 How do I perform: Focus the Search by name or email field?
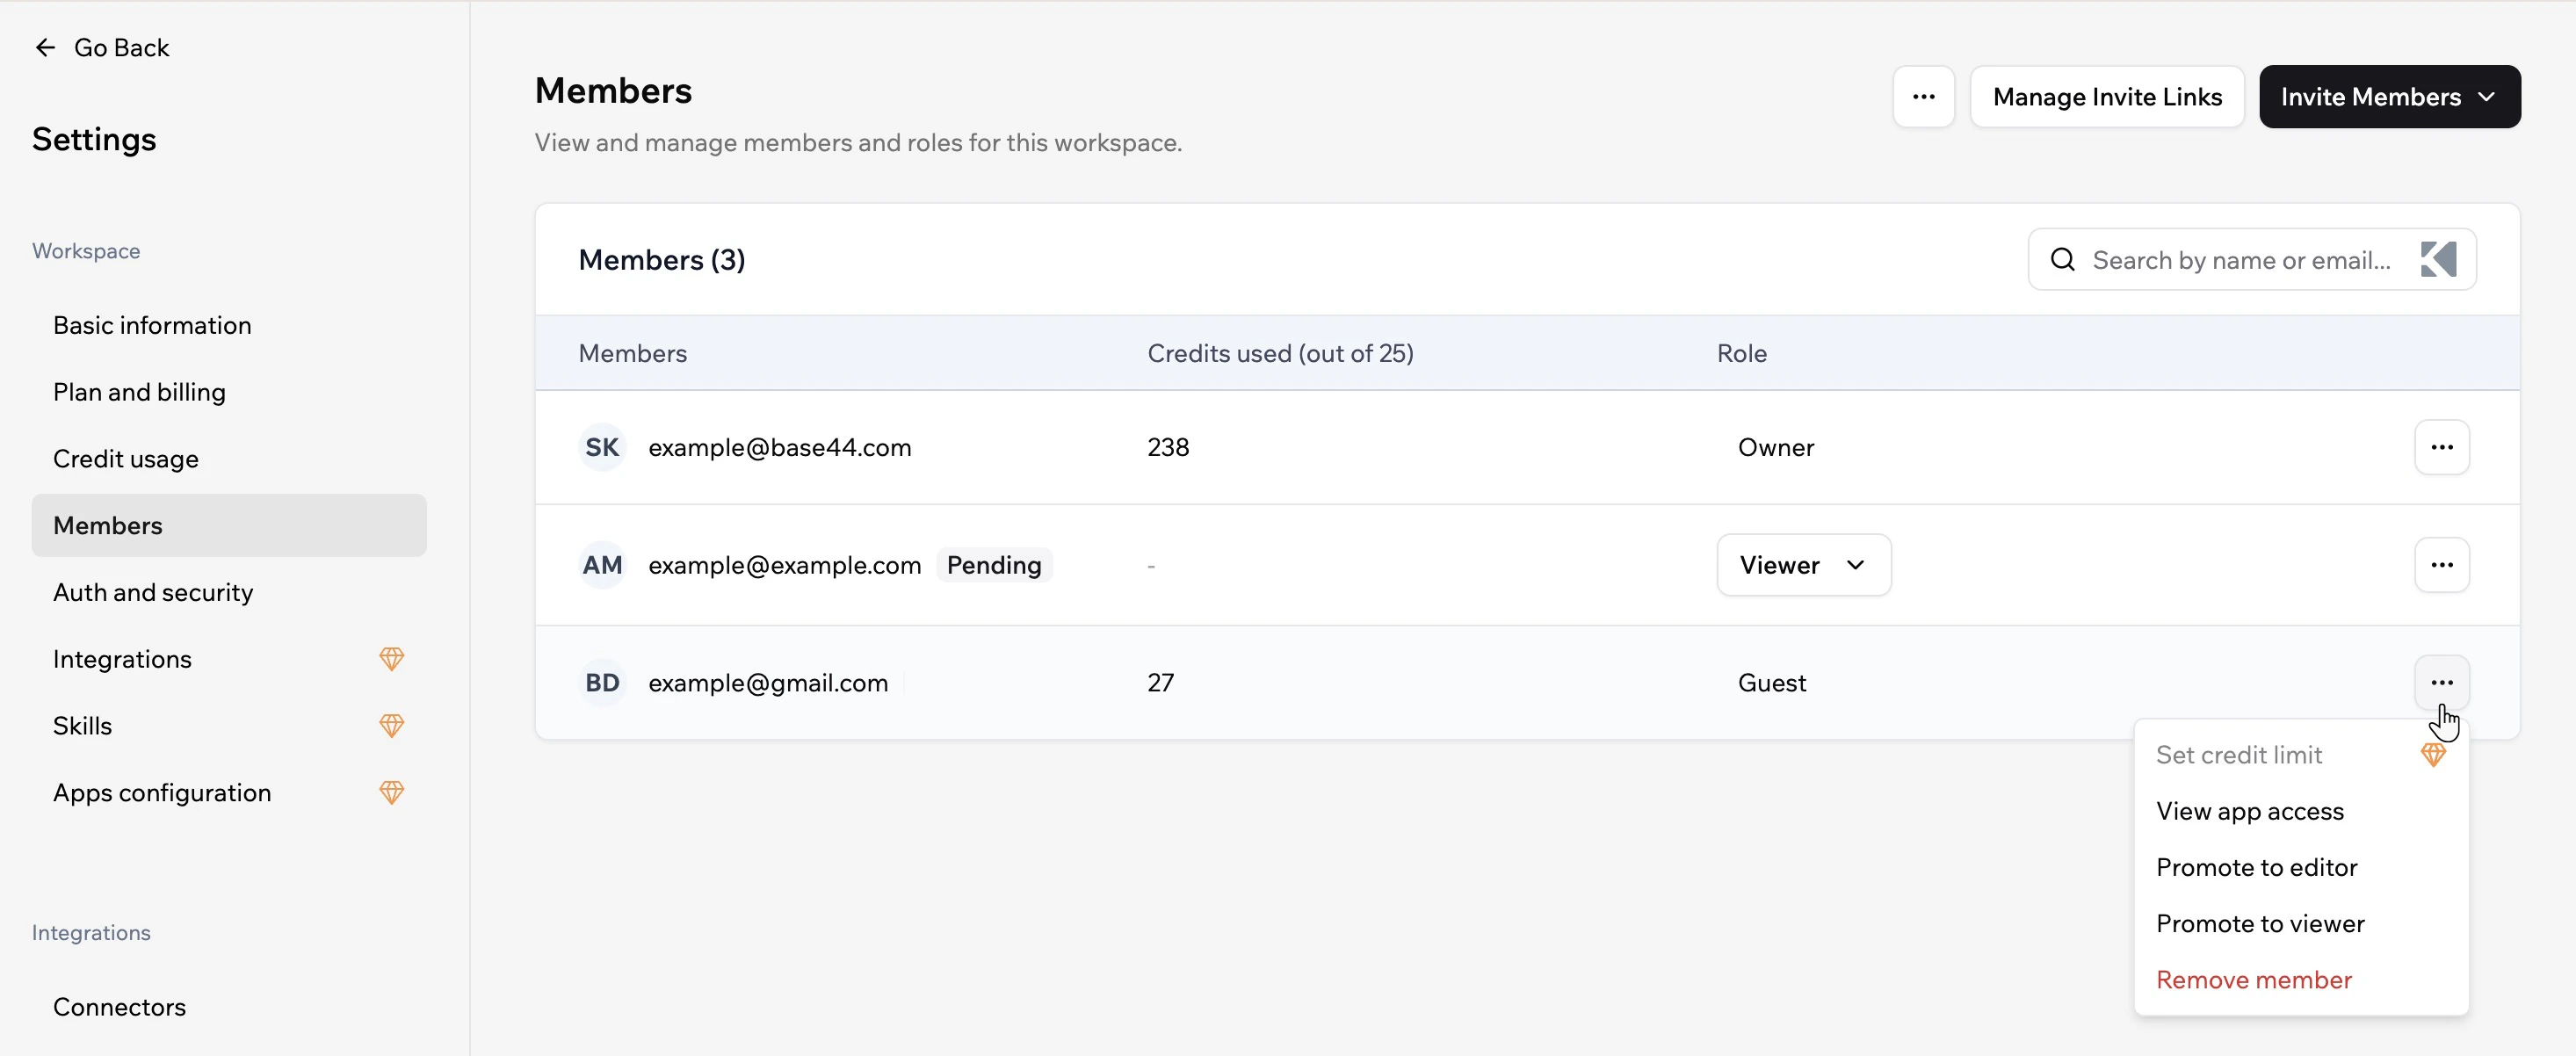tap(2240, 260)
